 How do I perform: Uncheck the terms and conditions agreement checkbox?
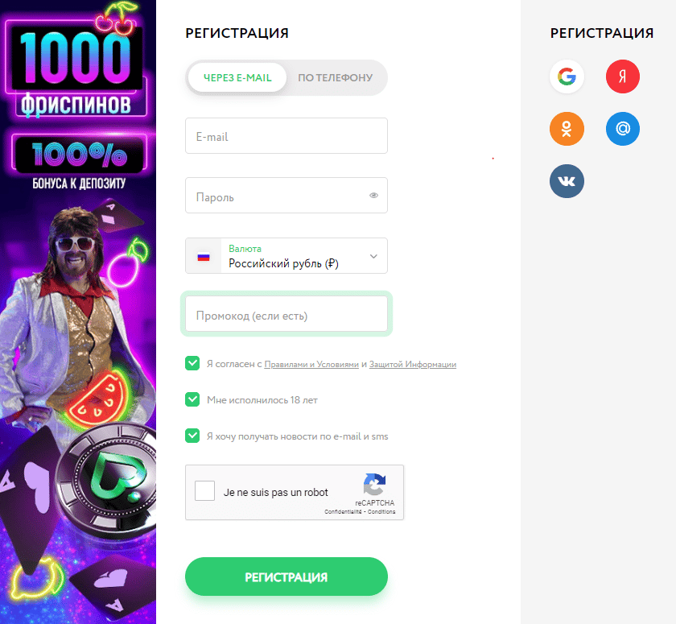point(192,364)
